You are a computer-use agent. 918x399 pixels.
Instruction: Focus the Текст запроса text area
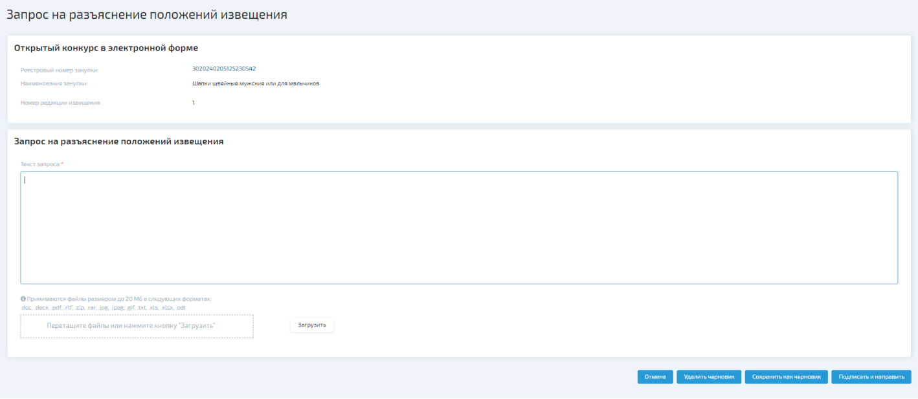click(458, 228)
